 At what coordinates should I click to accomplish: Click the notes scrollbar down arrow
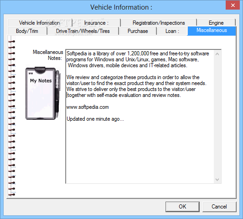217,180
